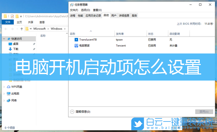Expand the 此电脑 tree node
The width and height of the screenshot is (217, 132).
tap(4, 94)
